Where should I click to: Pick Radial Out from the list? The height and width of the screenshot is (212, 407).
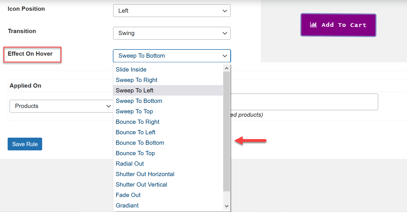click(x=130, y=164)
